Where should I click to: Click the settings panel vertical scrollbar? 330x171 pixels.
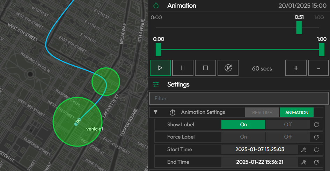pyautogui.click(x=327, y=138)
